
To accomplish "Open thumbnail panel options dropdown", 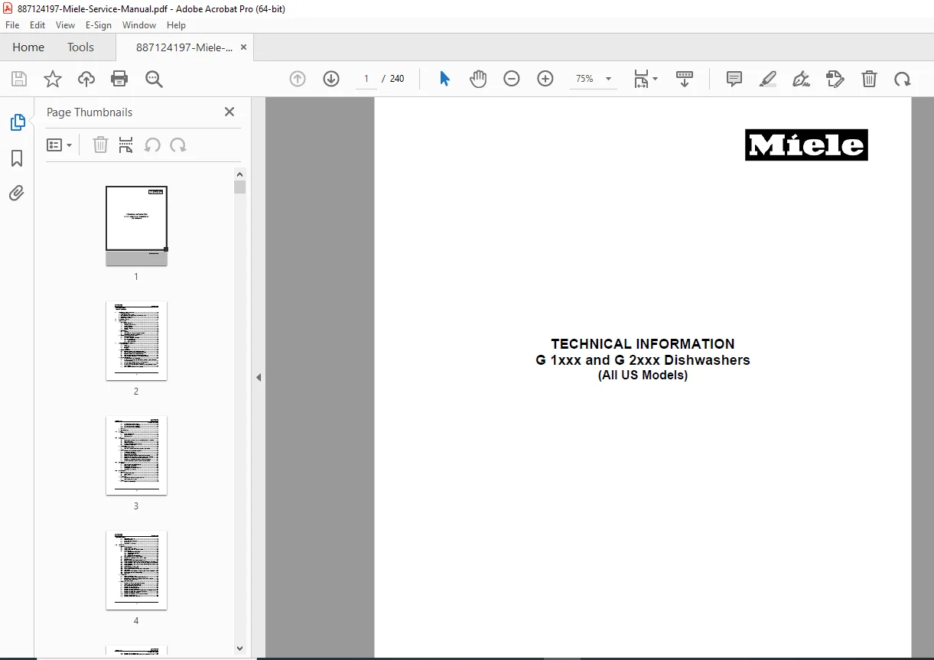I will [x=60, y=145].
